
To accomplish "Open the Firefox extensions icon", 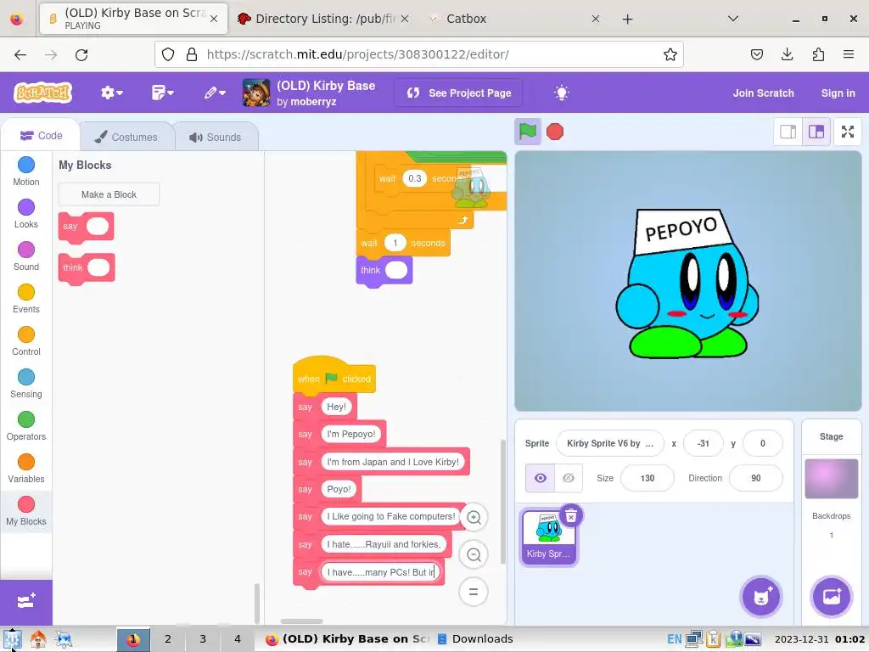I will pyautogui.click(x=818, y=54).
